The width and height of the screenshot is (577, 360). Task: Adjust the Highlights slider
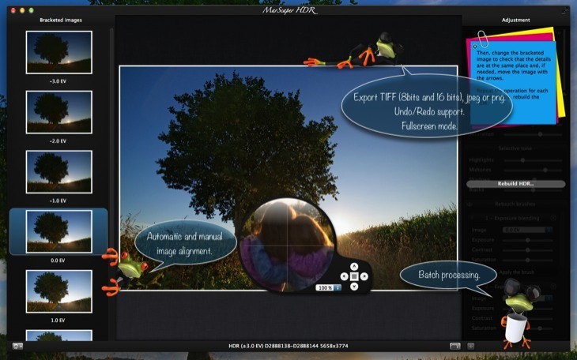(x=533, y=160)
